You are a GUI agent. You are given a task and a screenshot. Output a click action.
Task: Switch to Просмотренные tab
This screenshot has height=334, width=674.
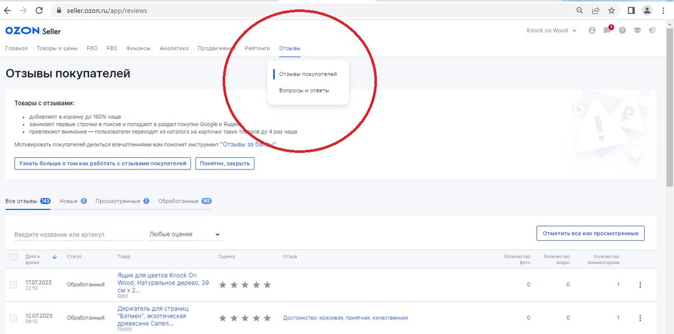click(x=122, y=201)
